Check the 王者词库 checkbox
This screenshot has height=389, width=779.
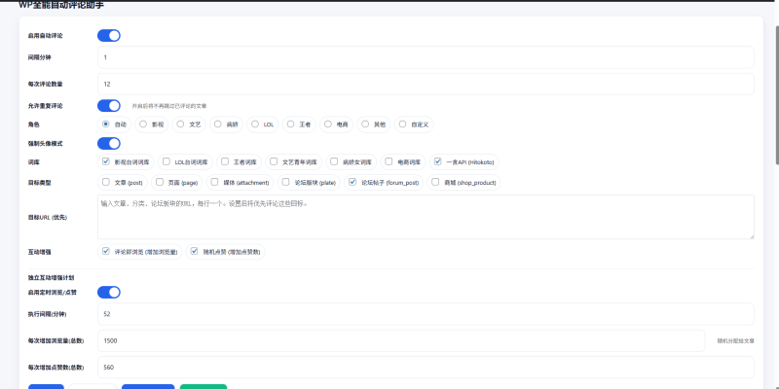pyautogui.click(x=225, y=161)
